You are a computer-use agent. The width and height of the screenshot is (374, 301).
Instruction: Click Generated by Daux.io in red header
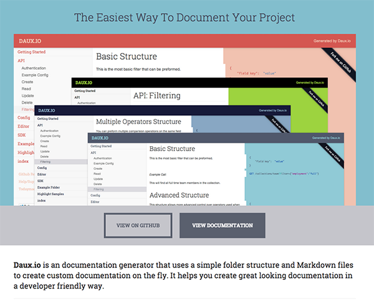pos(332,41)
